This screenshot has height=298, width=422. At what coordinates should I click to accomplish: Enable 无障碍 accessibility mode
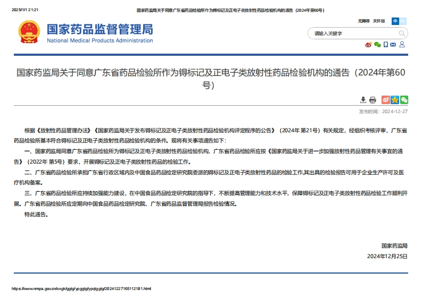click(x=364, y=21)
